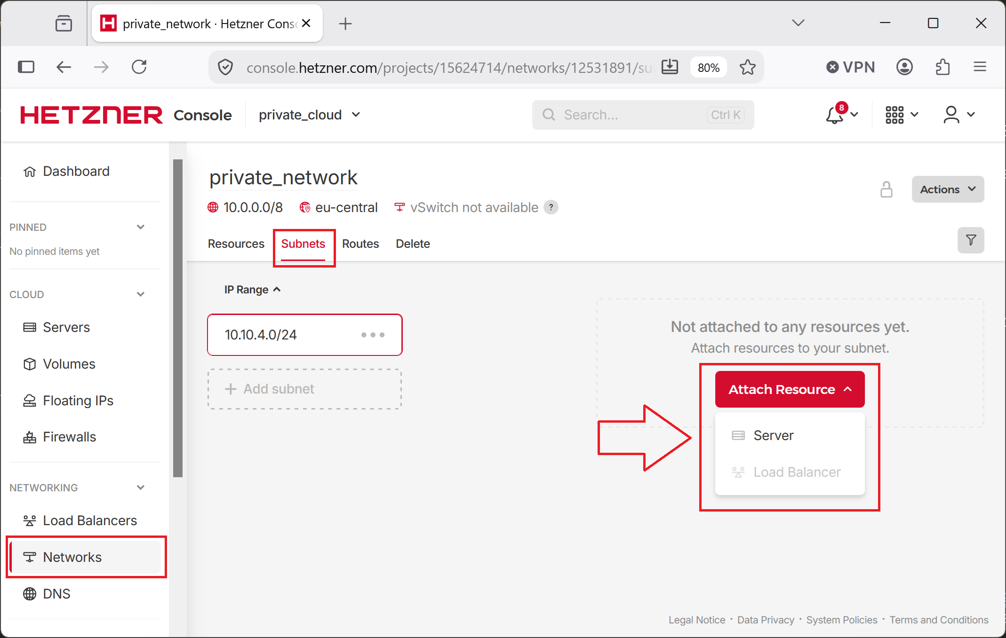
Task: Click the browser account profile icon
Action: 904,67
